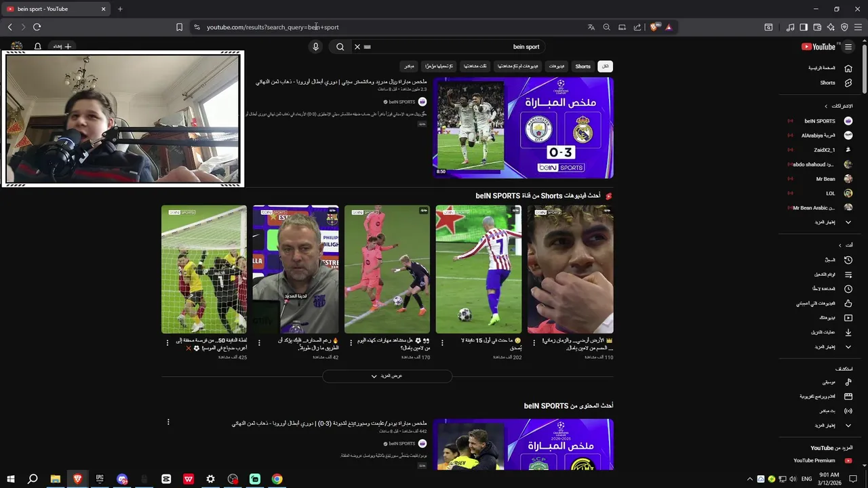Select the Unwatched videos filter chip
The width and height of the screenshot is (868, 488).
tap(518, 66)
